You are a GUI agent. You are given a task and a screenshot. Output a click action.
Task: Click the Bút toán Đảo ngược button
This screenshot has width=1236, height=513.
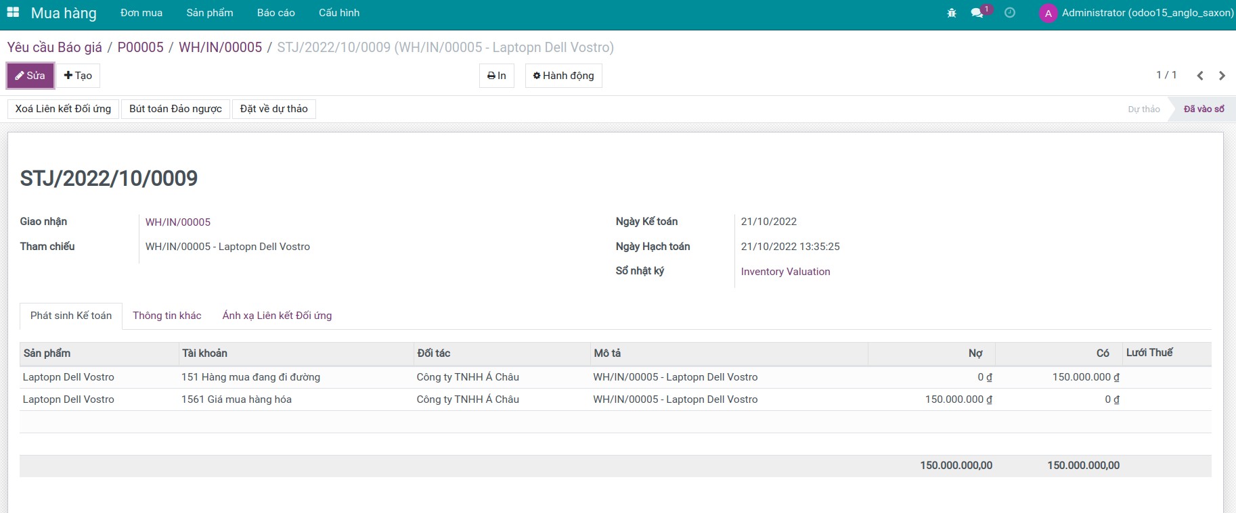point(175,109)
